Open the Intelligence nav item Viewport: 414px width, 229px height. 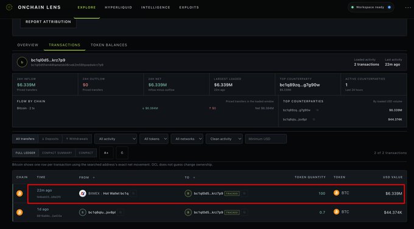(155, 7)
